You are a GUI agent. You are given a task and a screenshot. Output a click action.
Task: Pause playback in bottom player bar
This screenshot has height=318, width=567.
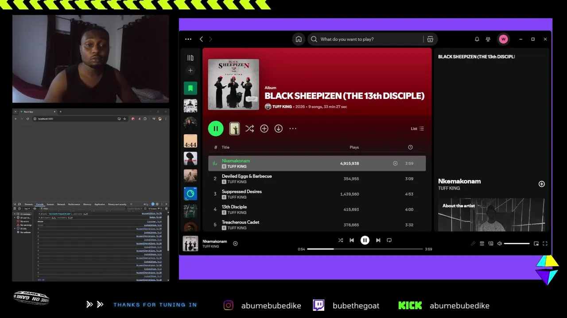click(x=365, y=240)
